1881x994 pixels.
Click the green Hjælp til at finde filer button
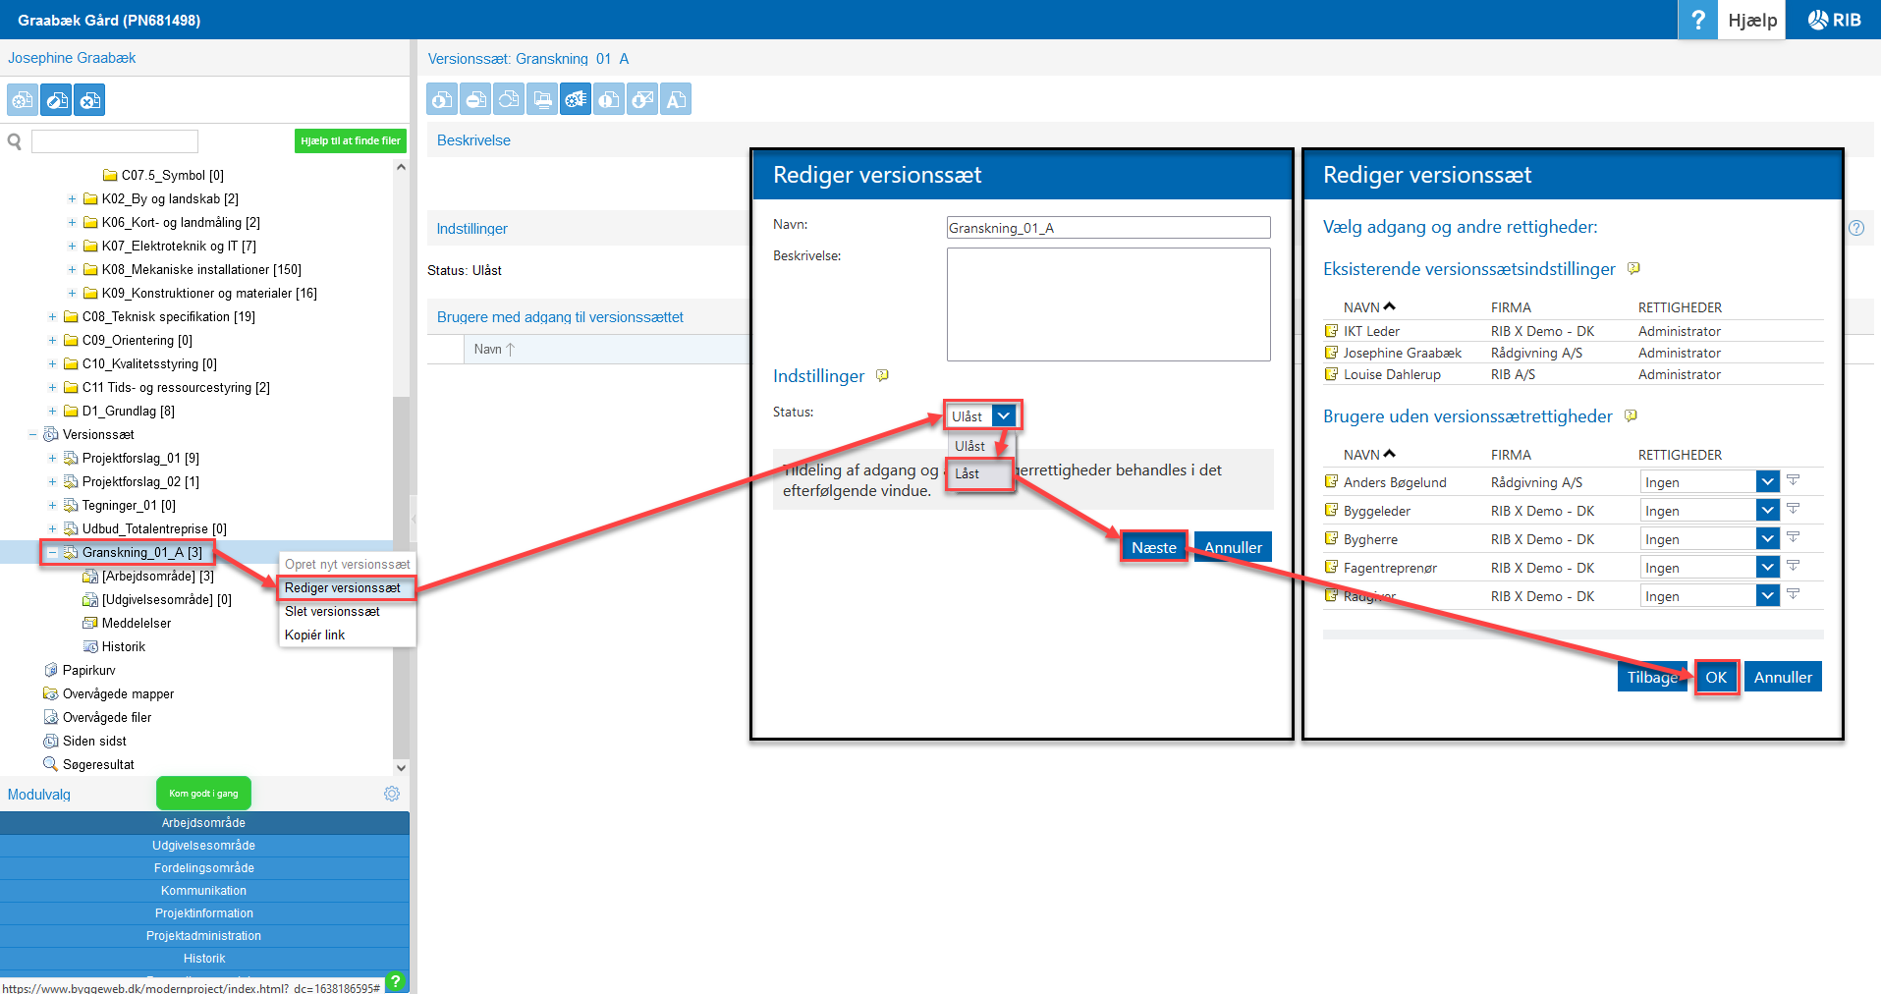(350, 141)
